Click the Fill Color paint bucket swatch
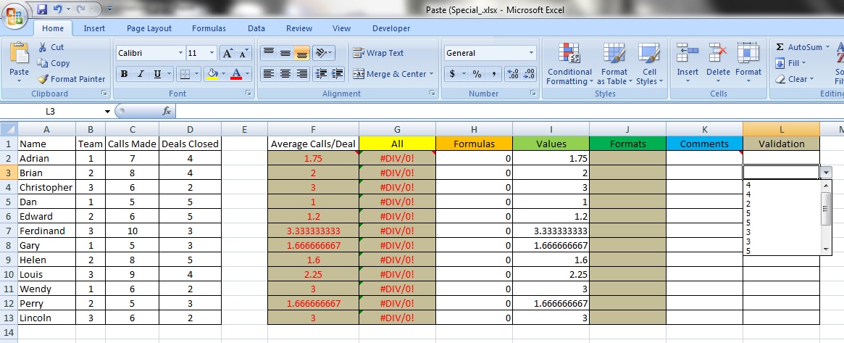The height and width of the screenshot is (343, 844). (x=212, y=74)
